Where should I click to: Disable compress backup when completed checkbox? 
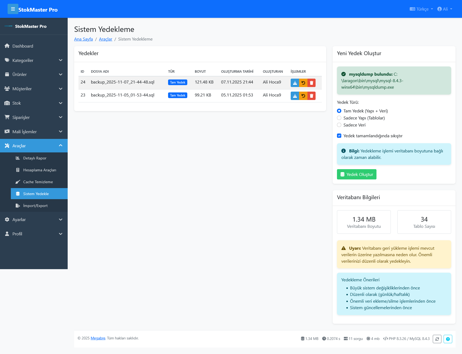[339, 136]
